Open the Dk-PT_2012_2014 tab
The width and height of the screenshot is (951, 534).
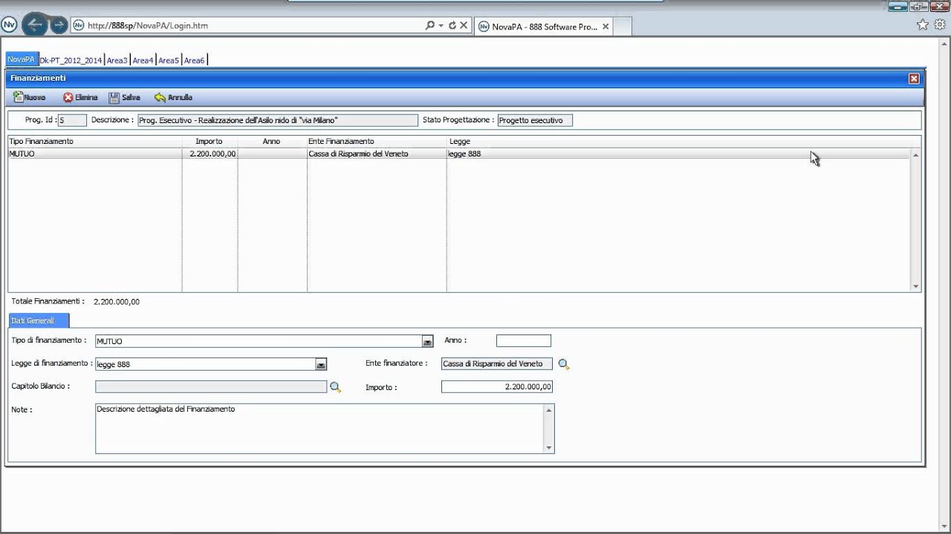pyautogui.click(x=71, y=60)
